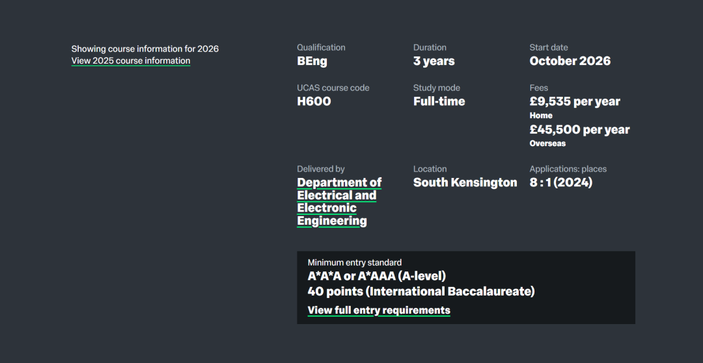Viewport: 703px width, 363px height.
Task: Click the Applications: places label
Action: 568,169
